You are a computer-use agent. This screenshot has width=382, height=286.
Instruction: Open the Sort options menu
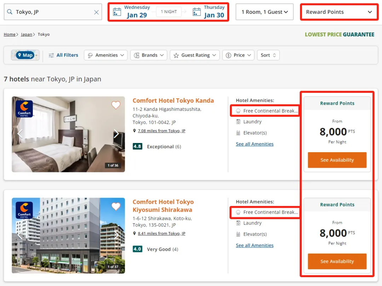268,55
